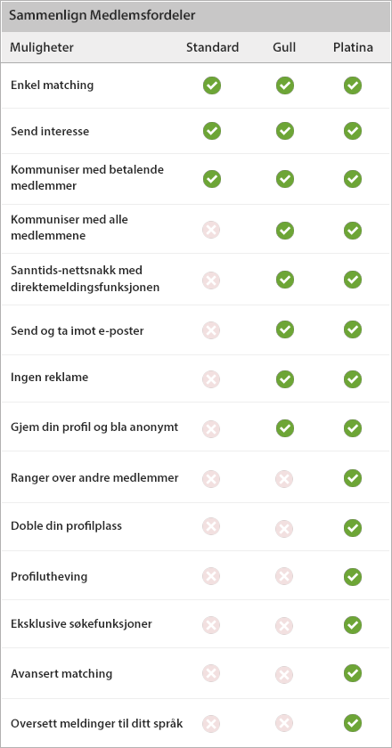This screenshot has width=392, height=748.
Task: Click Gull checkmark for Send interesse
Action: (x=285, y=131)
